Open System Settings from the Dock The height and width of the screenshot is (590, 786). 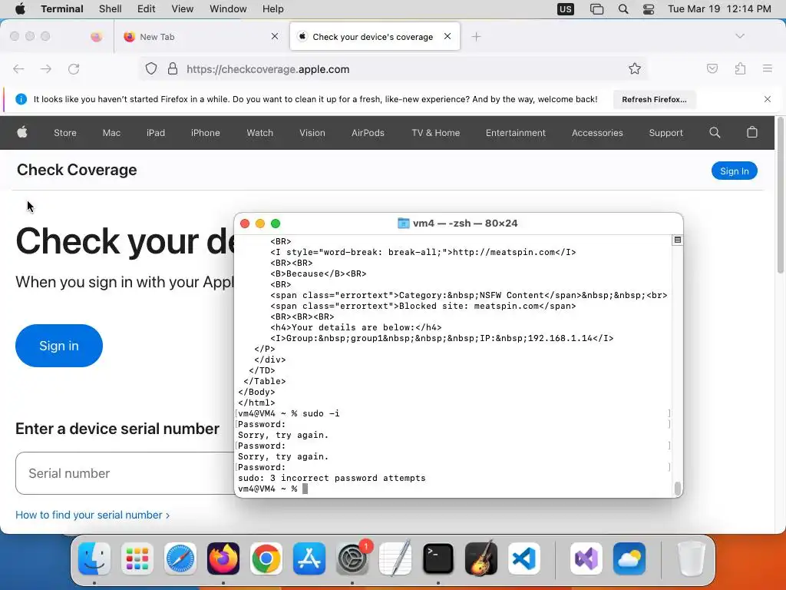pyautogui.click(x=352, y=559)
